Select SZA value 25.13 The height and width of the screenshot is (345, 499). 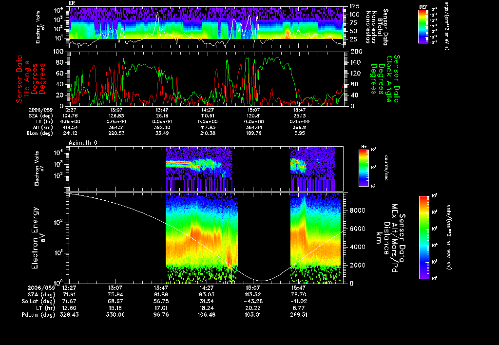pos(300,116)
